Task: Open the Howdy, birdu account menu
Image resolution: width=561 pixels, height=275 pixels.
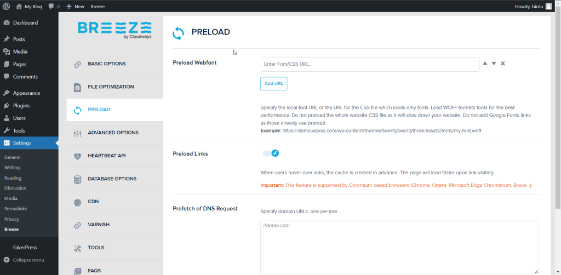Action: 533,7
